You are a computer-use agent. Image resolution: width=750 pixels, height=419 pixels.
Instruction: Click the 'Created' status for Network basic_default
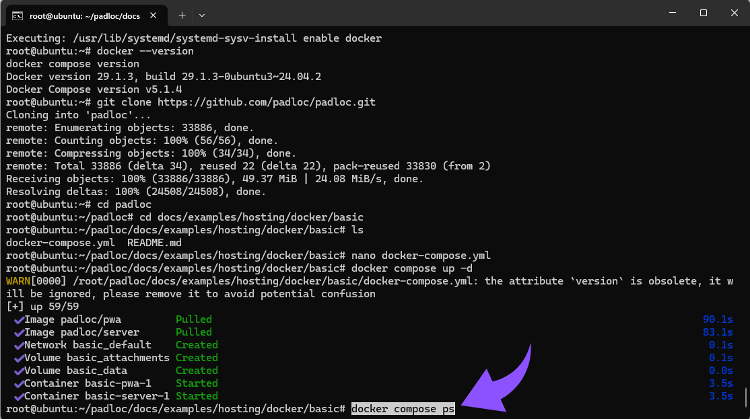pyautogui.click(x=197, y=345)
